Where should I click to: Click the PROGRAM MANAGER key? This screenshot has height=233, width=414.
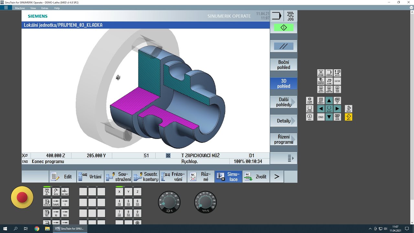[321, 81]
